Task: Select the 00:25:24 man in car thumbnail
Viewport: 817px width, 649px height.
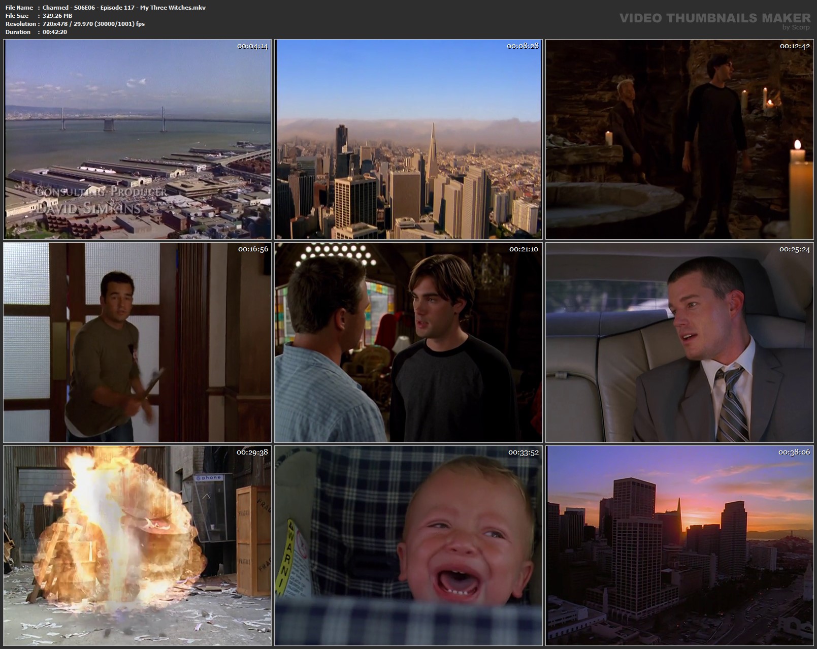Action: tap(679, 342)
